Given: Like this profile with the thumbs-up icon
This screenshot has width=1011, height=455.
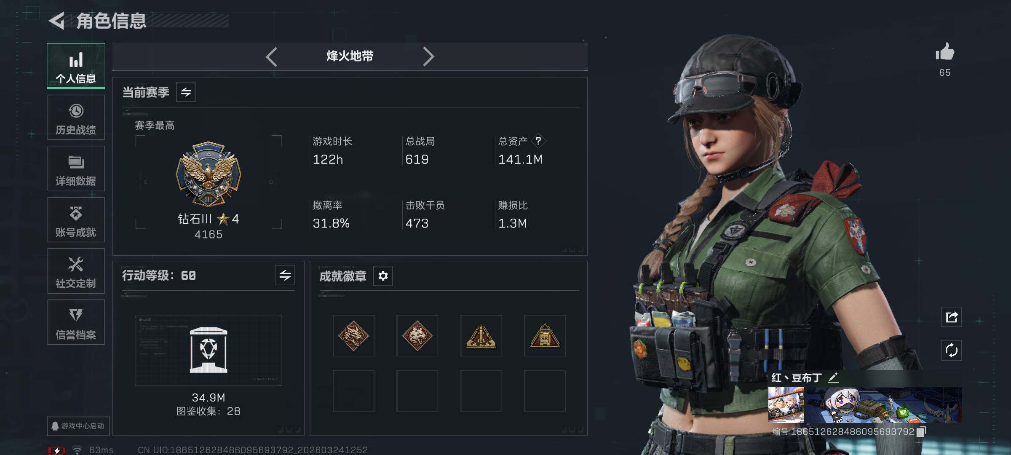Looking at the screenshot, I should (x=944, y=52).
